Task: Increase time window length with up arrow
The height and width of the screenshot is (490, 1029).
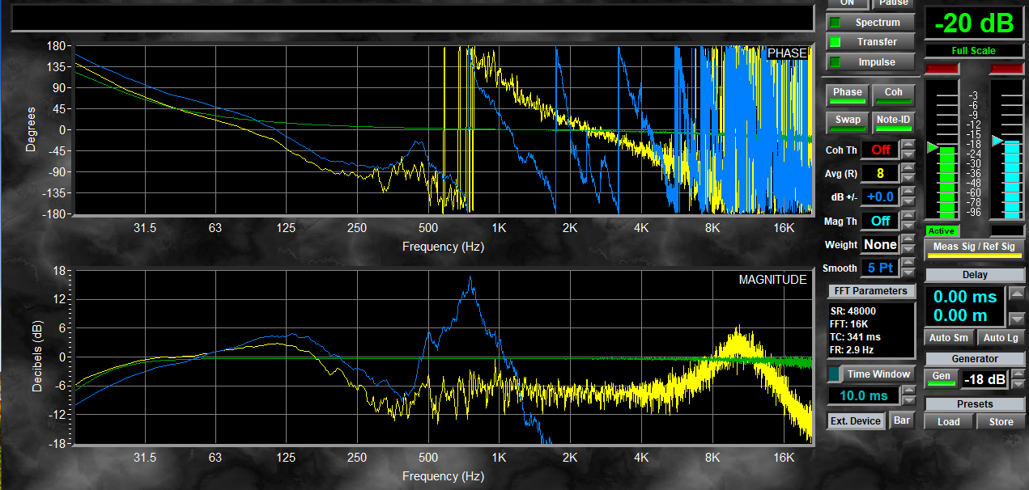Action: 908,391
